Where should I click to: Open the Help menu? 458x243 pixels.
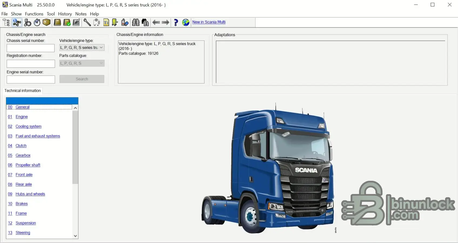tap(95, 14)
